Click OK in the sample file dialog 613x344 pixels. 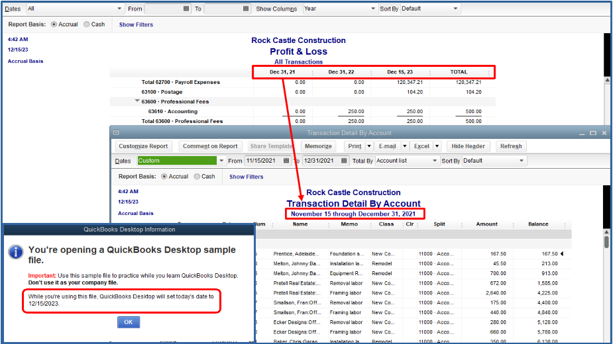pos(129,322)
